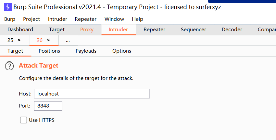
Task: Switch to the Dashboard tab
Action: [20, 30]
